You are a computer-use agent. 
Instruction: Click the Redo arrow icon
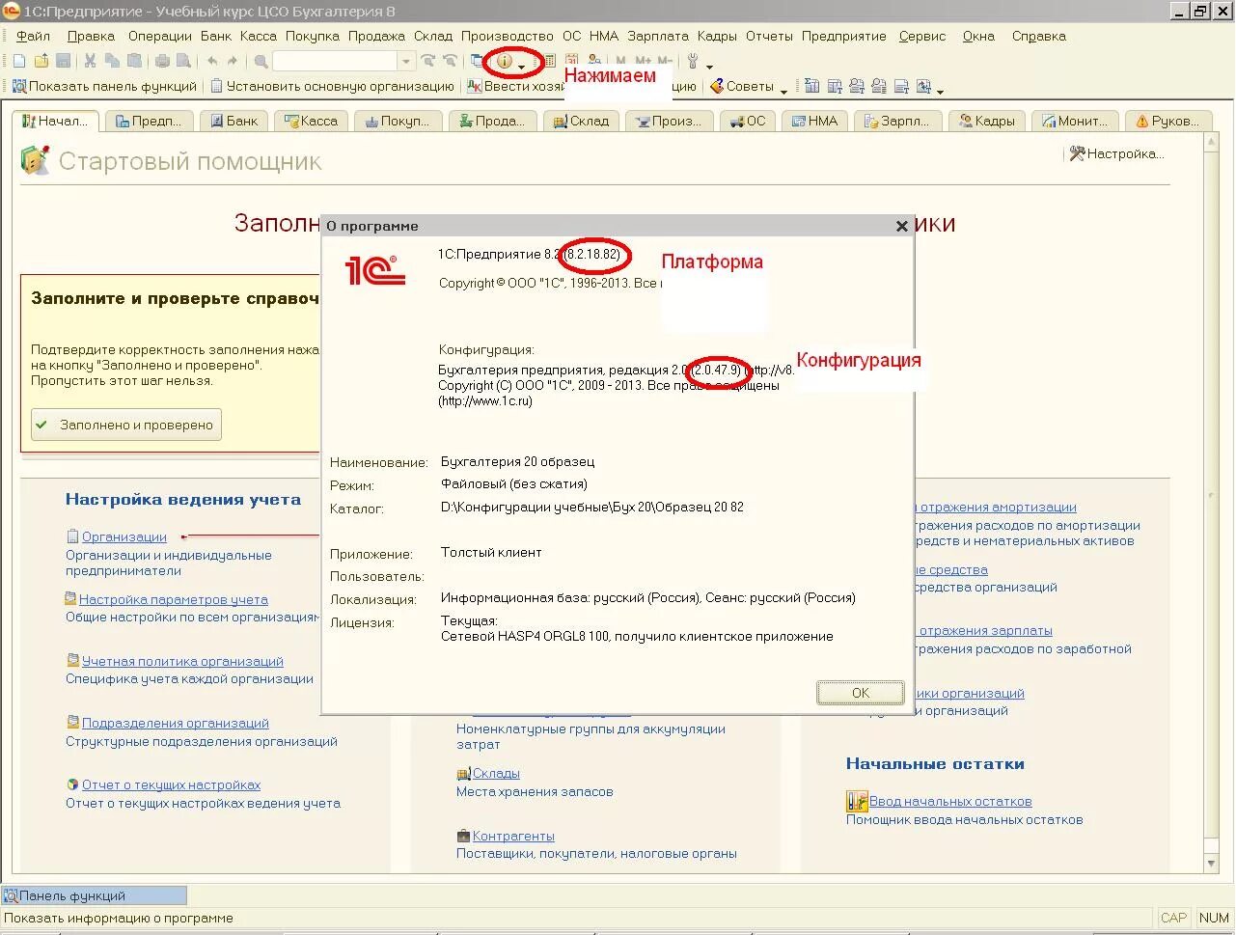[233, 61]
